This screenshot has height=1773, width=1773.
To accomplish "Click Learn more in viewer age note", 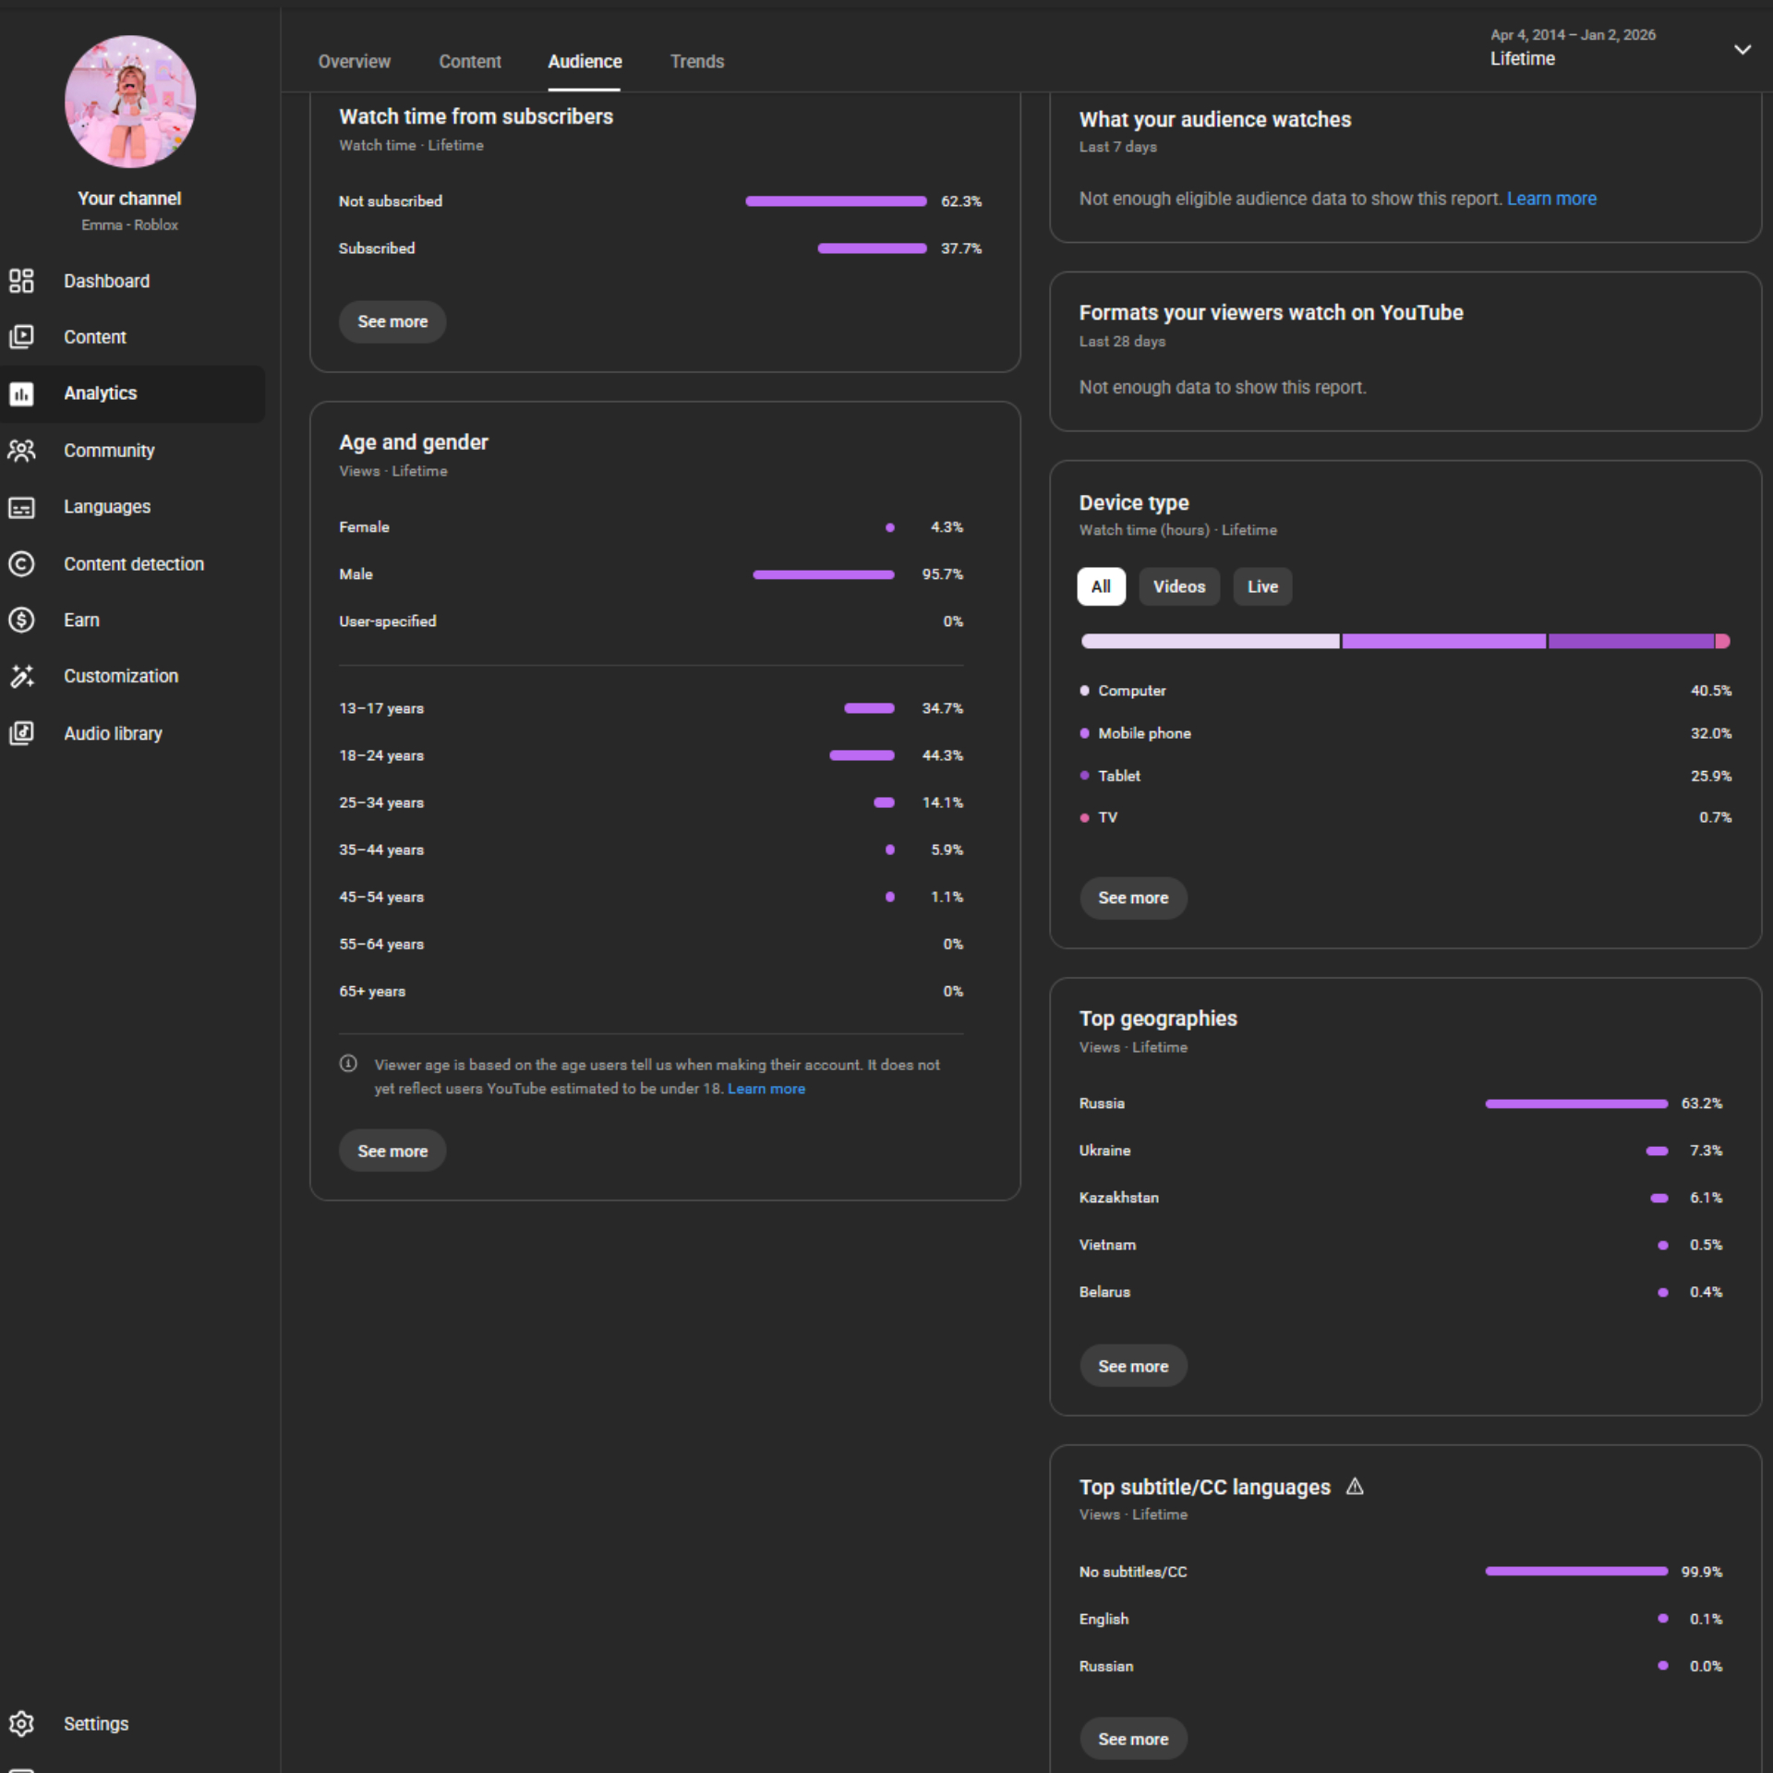I will click(766, 1089).
